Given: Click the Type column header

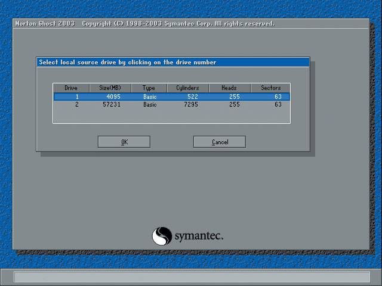Looking at the screenshot, I should point(149,88).
